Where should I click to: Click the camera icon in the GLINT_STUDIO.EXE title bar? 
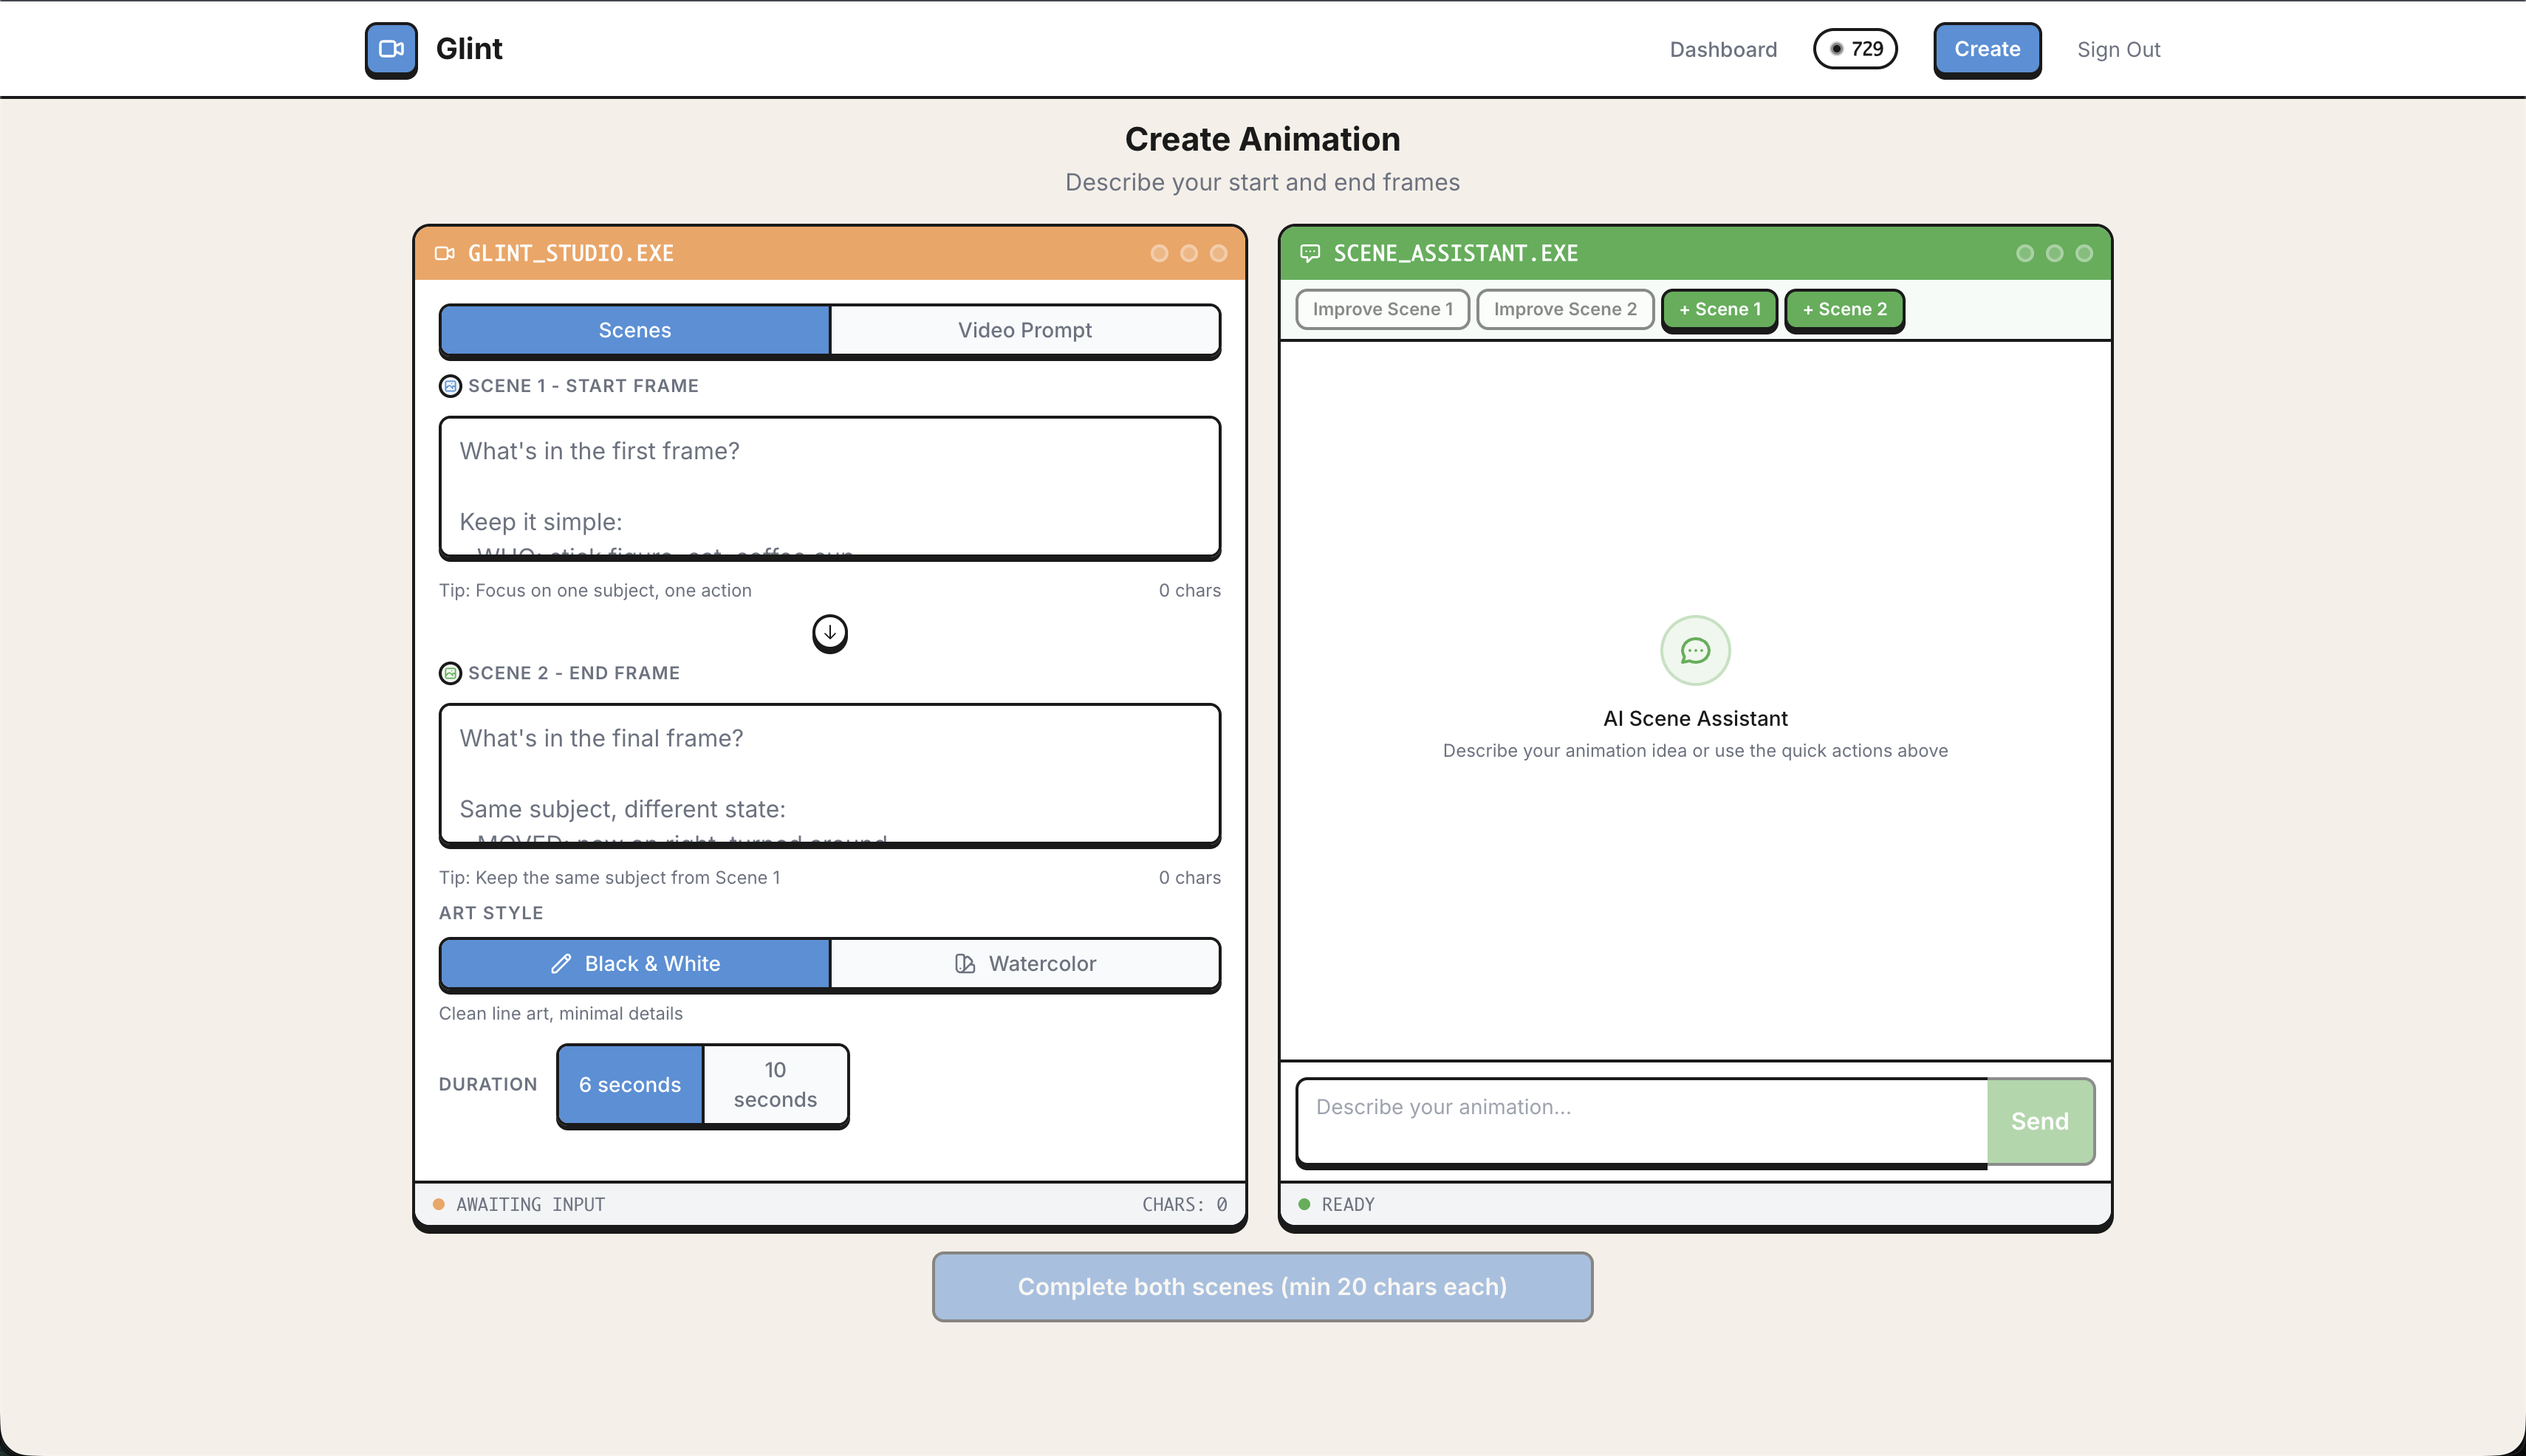coord(445,254)
